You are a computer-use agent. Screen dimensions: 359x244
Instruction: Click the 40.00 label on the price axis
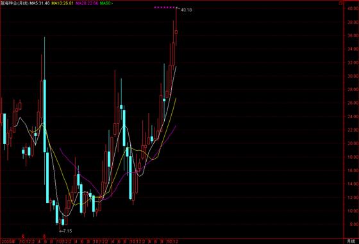pyautogui.click(x=353, y=9)
